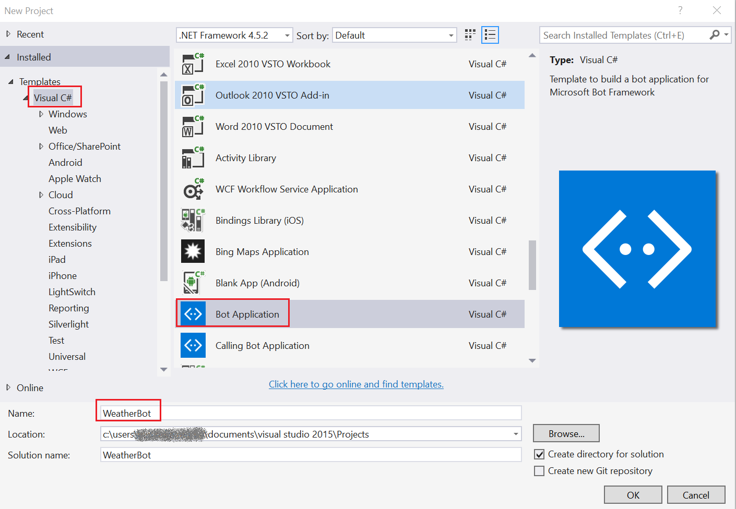The image size is (736, 509).
Task: Expand the Cloud tree node
Action: point(41,195)
